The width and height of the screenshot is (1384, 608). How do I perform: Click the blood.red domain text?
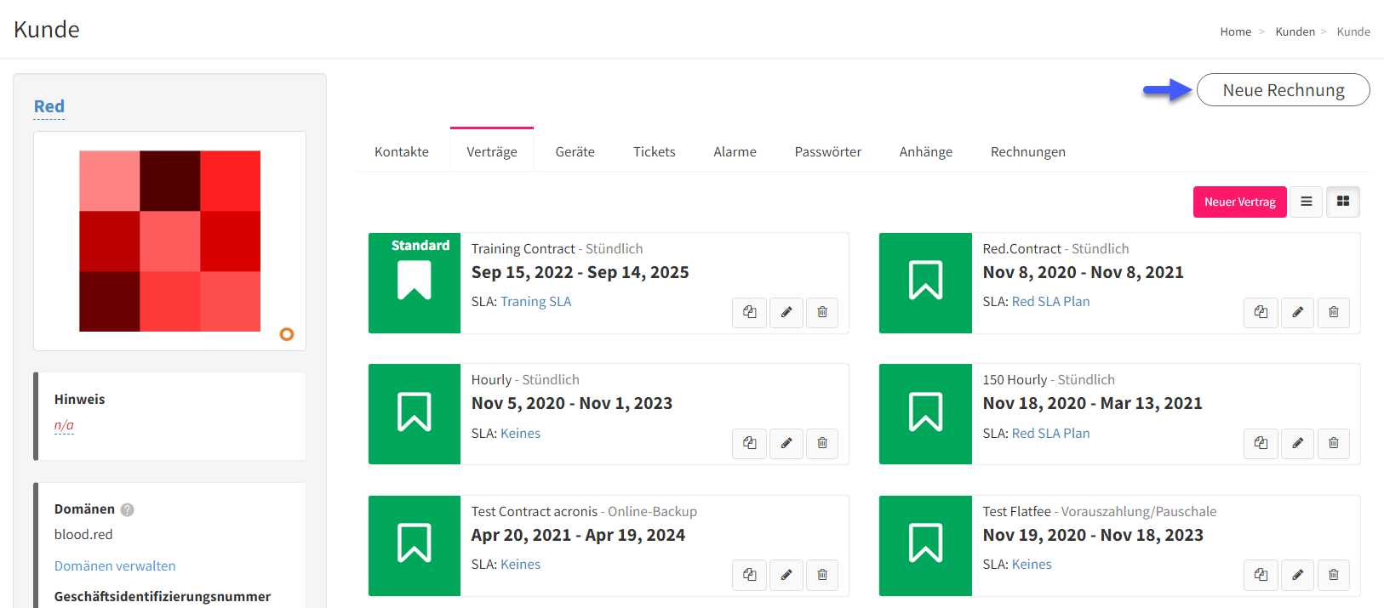(83, 535)
